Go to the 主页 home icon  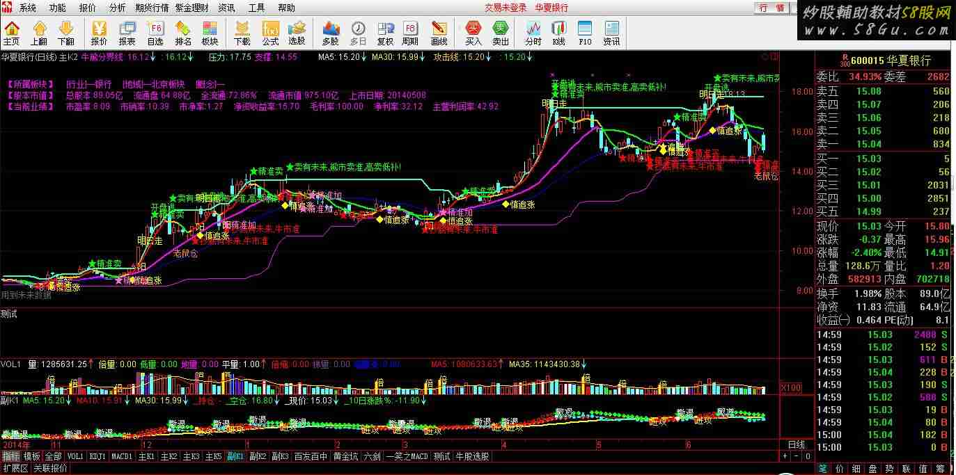click(x=11, y=33)
